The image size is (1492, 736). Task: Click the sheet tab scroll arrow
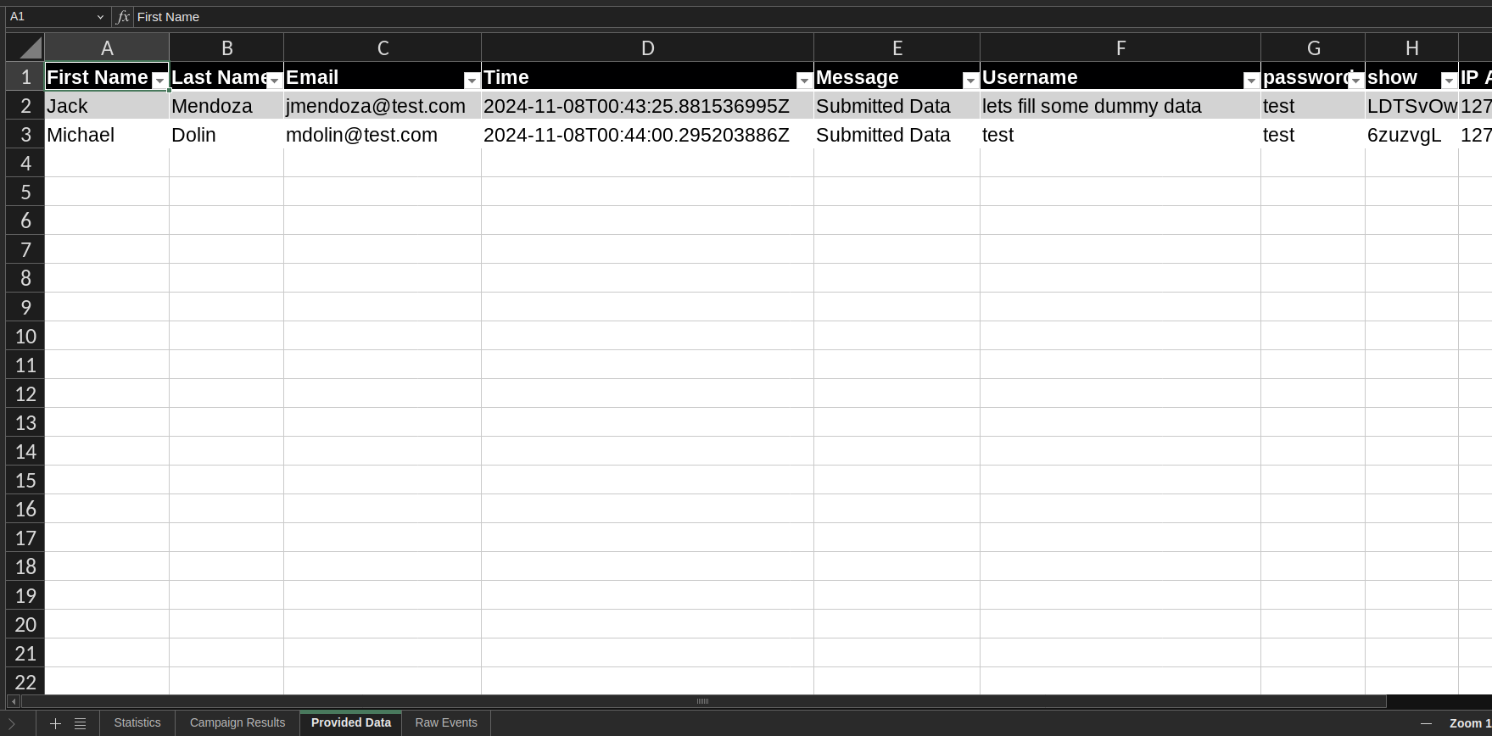[12, 723]
